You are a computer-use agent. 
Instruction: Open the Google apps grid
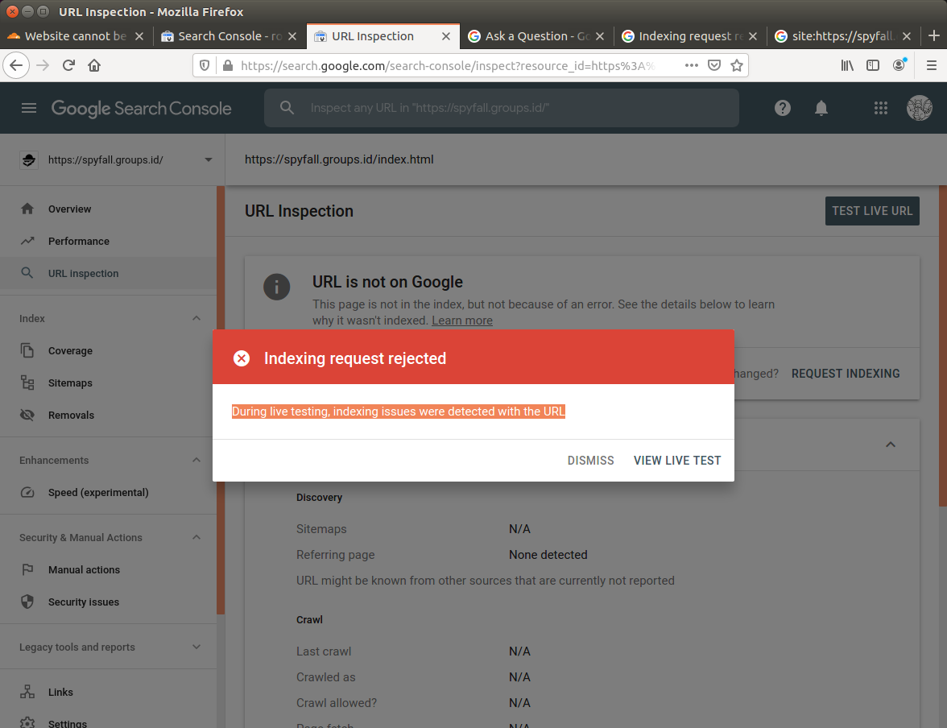(x=881, y=108)
